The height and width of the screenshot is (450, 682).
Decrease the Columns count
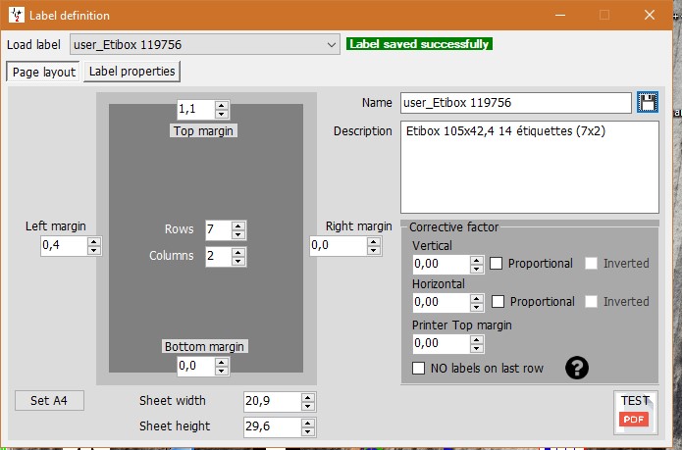click(237, 261)
